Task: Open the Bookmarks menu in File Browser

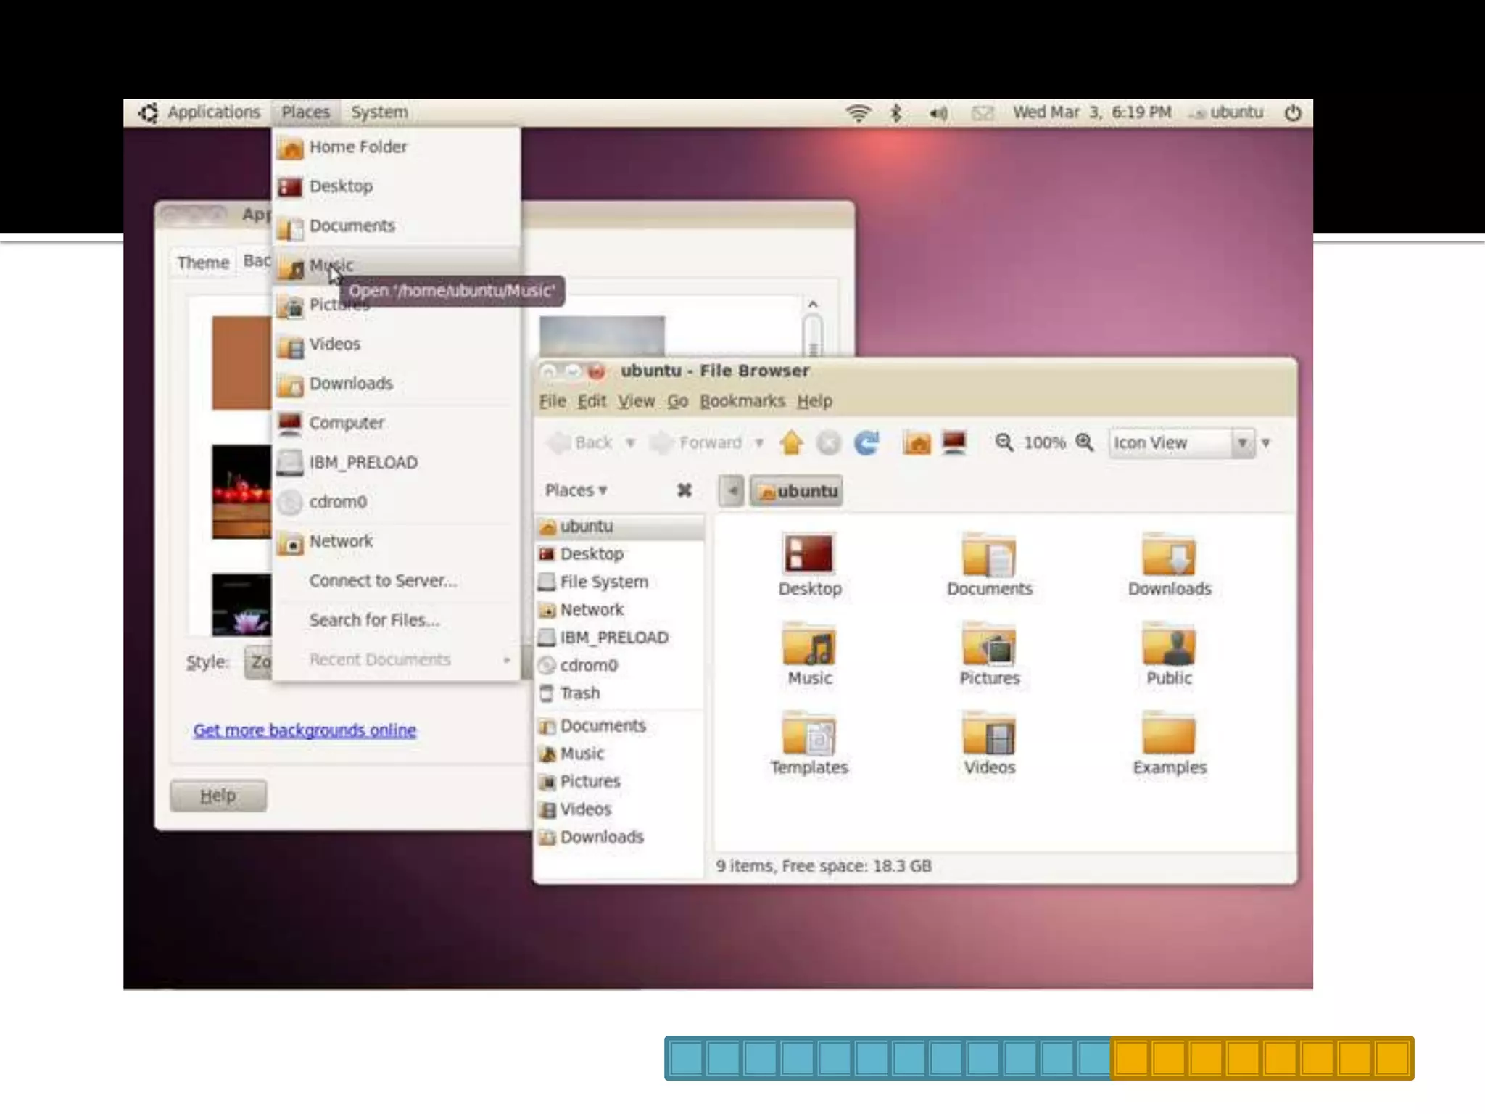Action: (x=742, y=401)
